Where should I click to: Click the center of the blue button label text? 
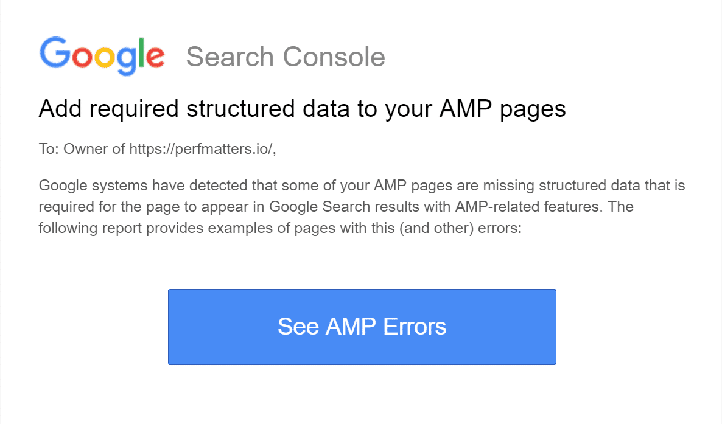pos(362,327)
